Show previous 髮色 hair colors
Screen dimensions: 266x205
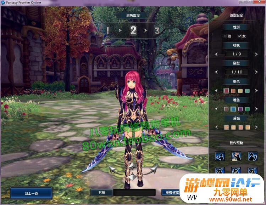coord(216,91)
